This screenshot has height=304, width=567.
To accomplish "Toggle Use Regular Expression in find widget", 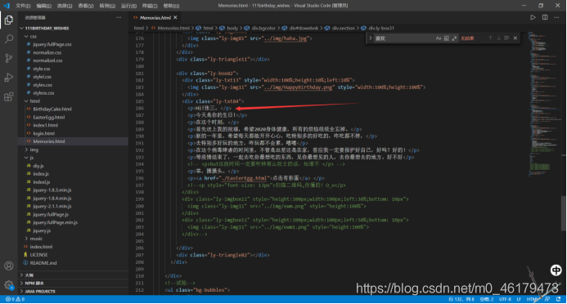I will 454,38.
